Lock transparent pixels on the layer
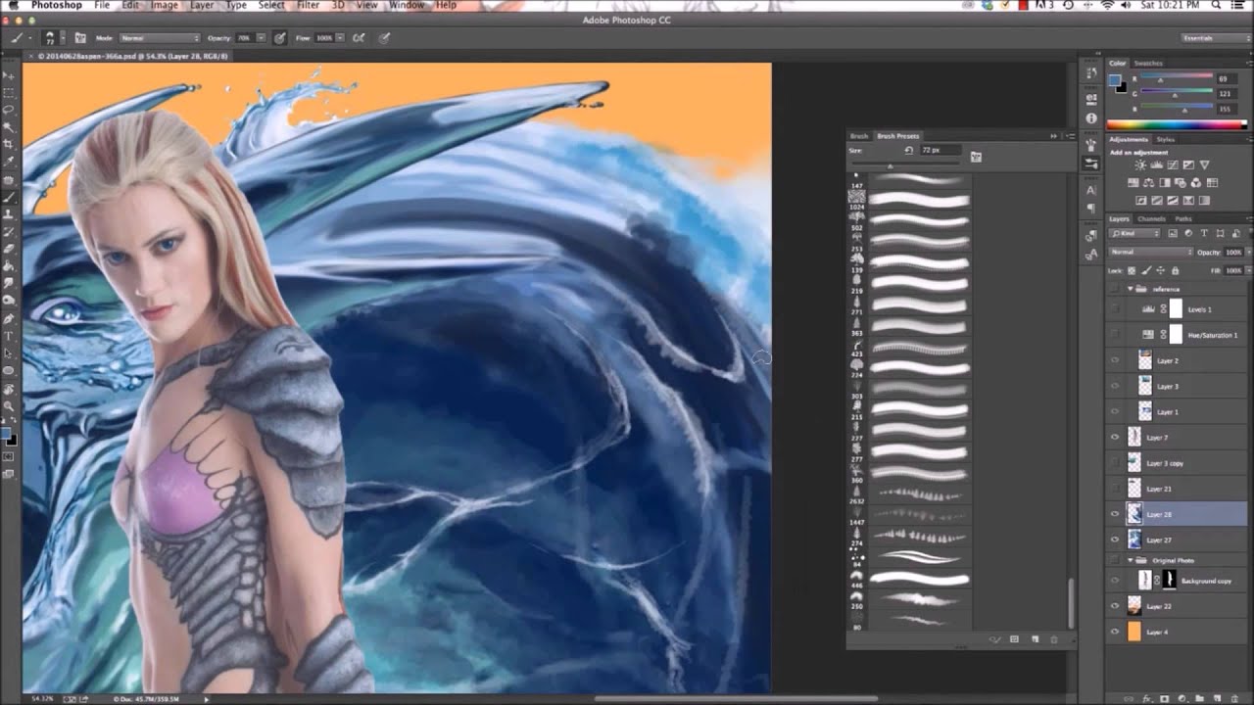 [1132, 271]
